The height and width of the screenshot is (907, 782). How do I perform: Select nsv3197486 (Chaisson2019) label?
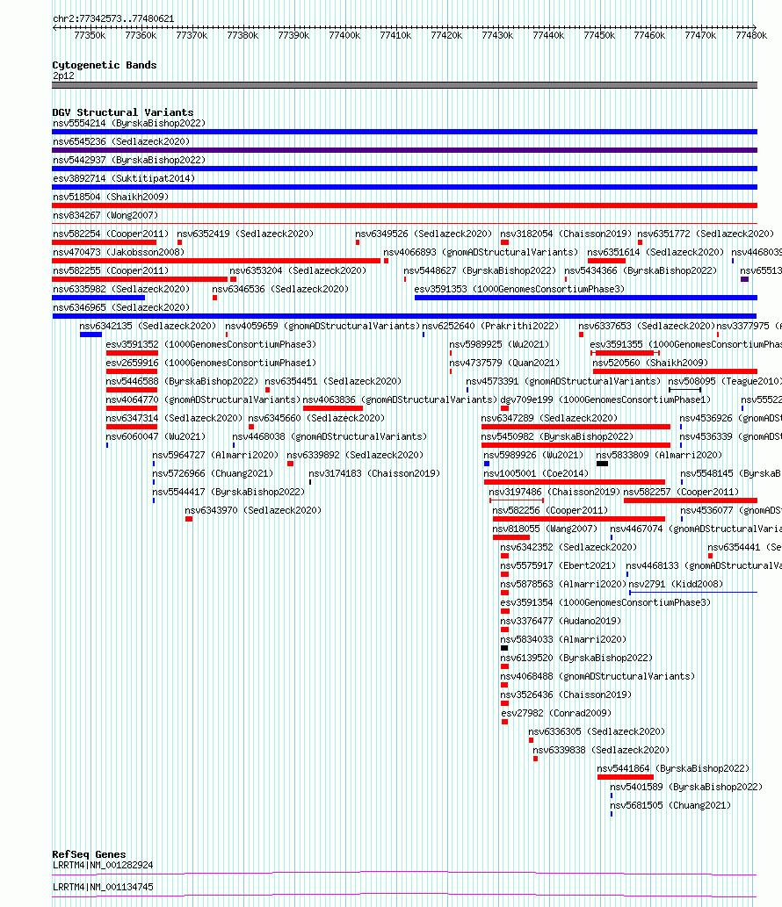[554, 493]
